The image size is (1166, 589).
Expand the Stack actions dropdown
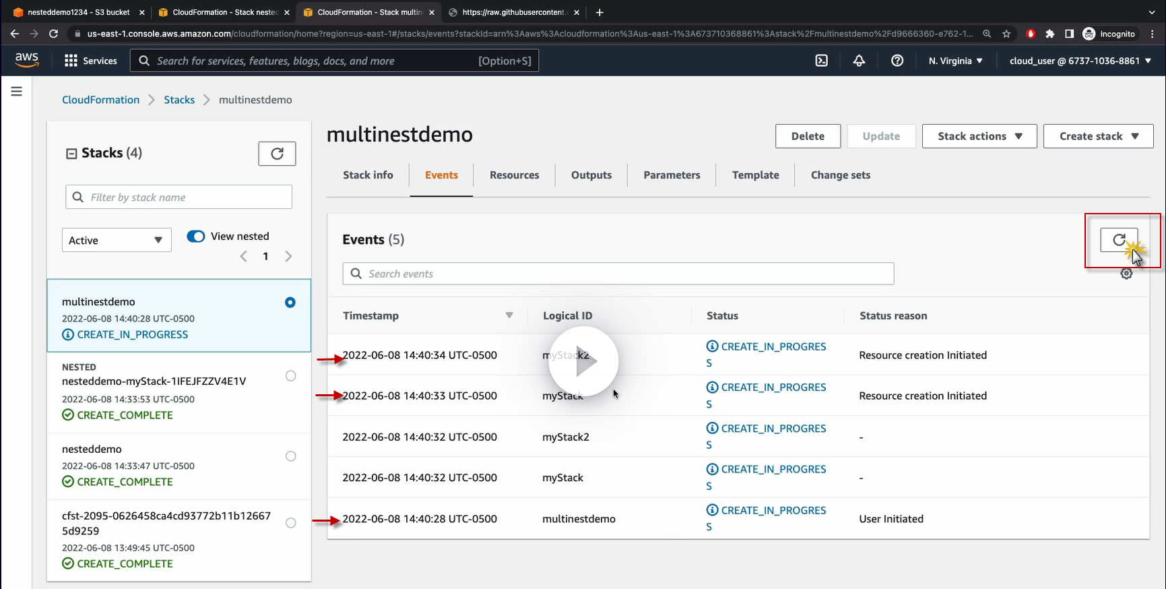coord(979,136)
